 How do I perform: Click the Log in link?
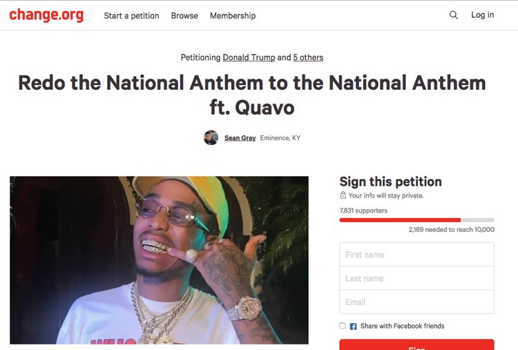pyautogui.click(x=482, y=15)
